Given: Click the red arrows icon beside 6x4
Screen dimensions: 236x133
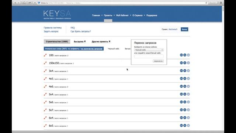Looking at the screenshot, I should [x=45, y=118].
